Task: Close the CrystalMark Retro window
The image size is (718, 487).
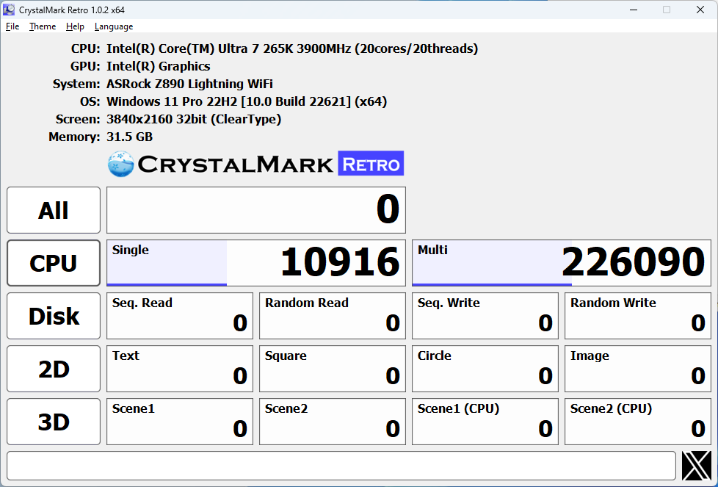Action: (700, 10)
